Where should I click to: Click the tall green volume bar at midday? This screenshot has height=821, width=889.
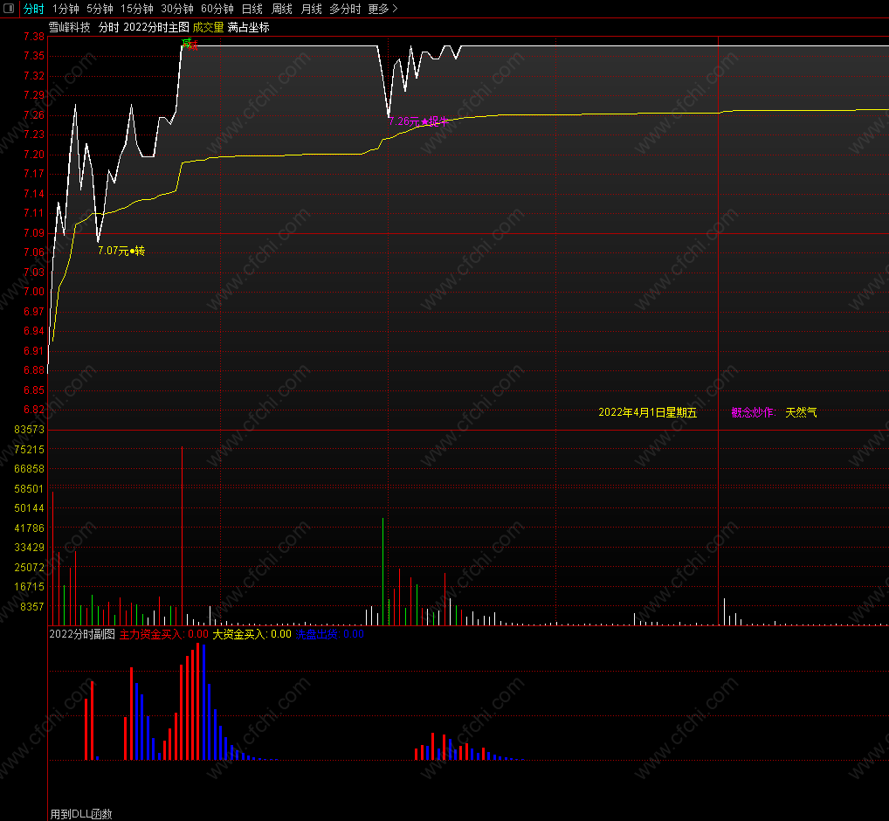click(x=382, y=571)
